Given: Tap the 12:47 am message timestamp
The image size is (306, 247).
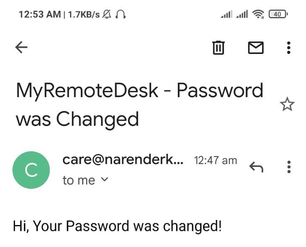Looking at the screenshot, I should 216,161.
